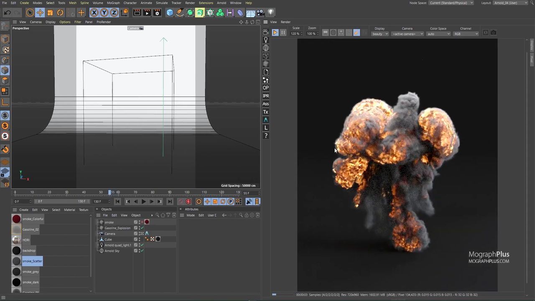Take a snapshot with the camera icon
Screen dimensions: 535x301
493,33
